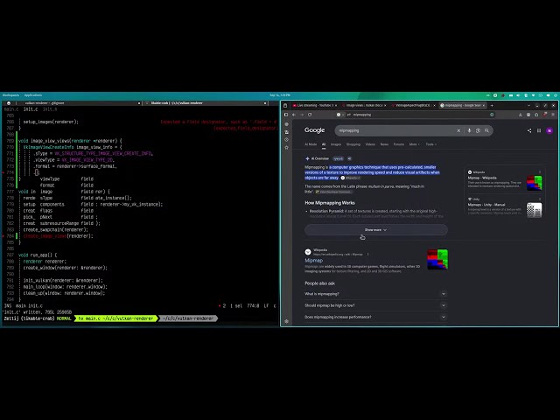Viewport: 560px width, 420px height.
Task: Expand 'Does mipmapping increase performance?' question
Action: tap(375, 317)
